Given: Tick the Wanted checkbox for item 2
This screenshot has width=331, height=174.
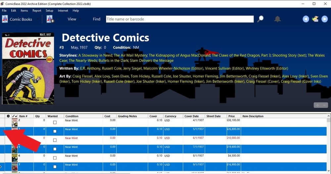Looking at the screenshot, I should click(55, 122).
